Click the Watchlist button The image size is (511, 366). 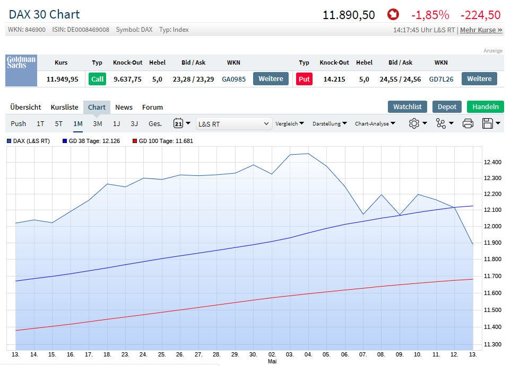tap(408, 106)
